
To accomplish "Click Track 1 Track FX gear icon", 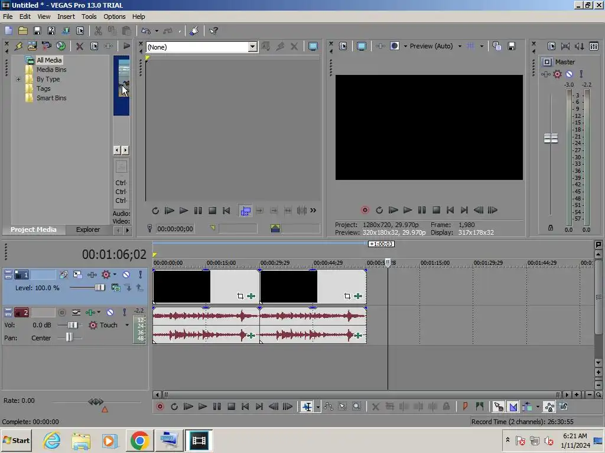I will [x=106, y=275].
